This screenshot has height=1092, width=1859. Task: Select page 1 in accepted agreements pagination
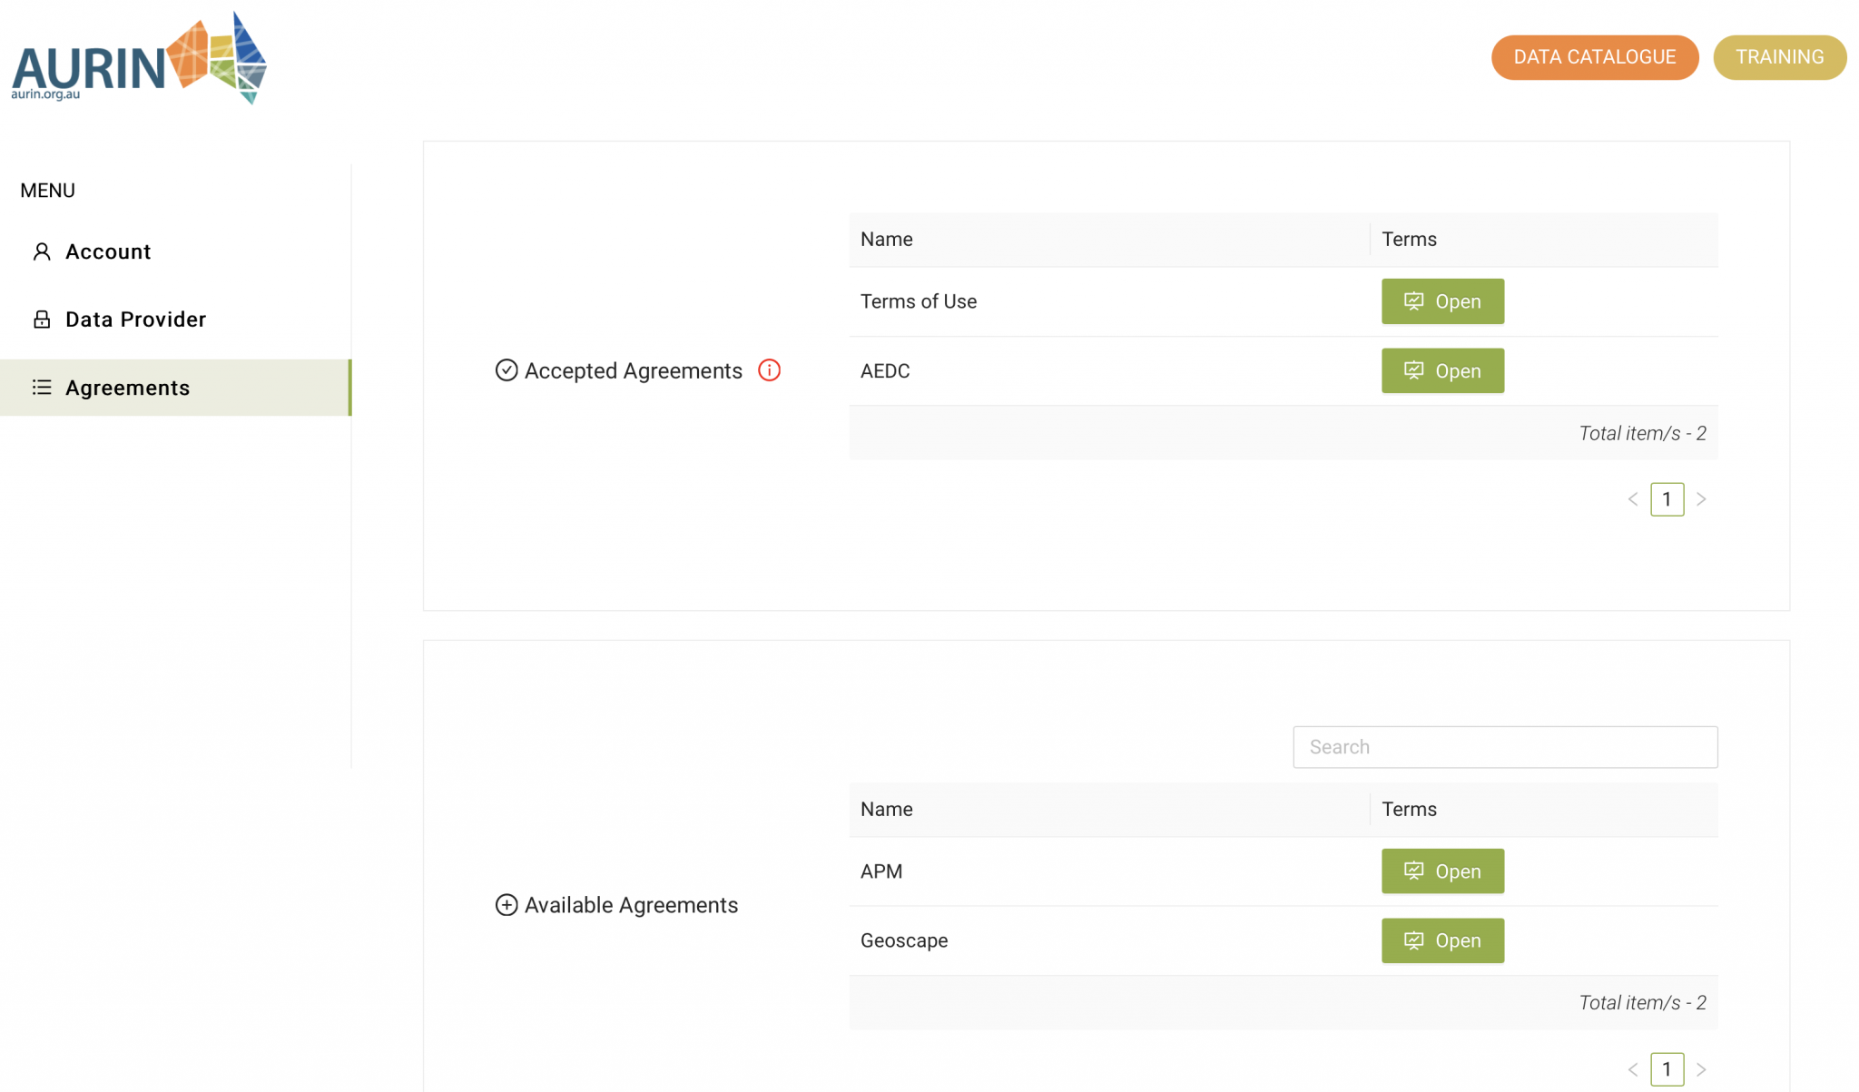(x=1667, y=499)
